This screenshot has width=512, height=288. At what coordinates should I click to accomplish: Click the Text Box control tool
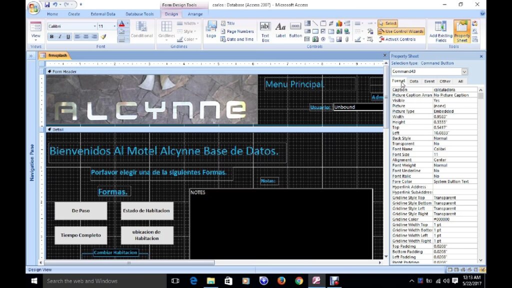click(265, 30)
